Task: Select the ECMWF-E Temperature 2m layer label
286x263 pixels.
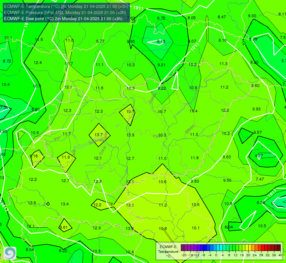Action: click(66, 6)
